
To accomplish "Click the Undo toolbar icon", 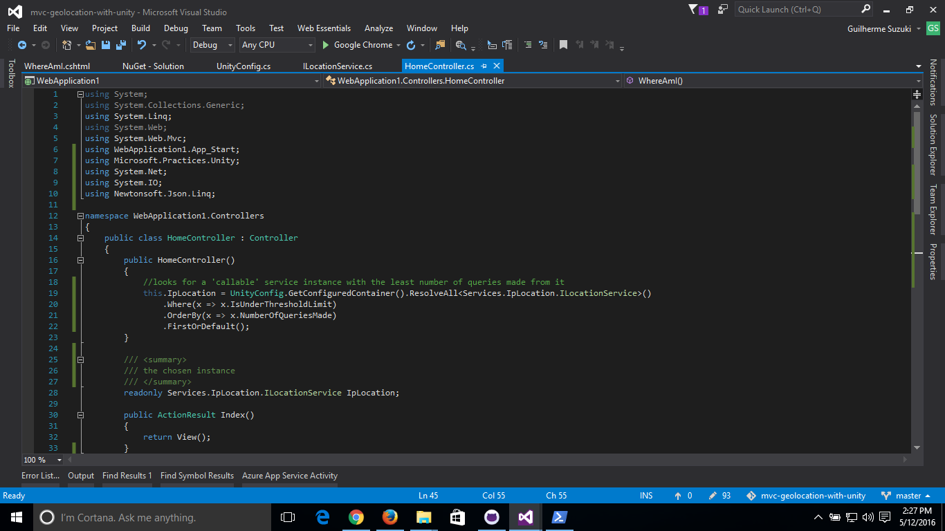I will pyautogui.click(x=142, y=45).
